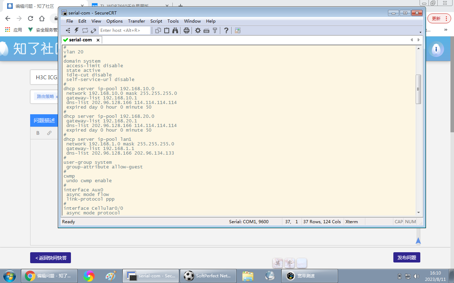Click the link icon in editor toolbar
The height and width of the screenshot is (283, 454).
coord(49,133)
